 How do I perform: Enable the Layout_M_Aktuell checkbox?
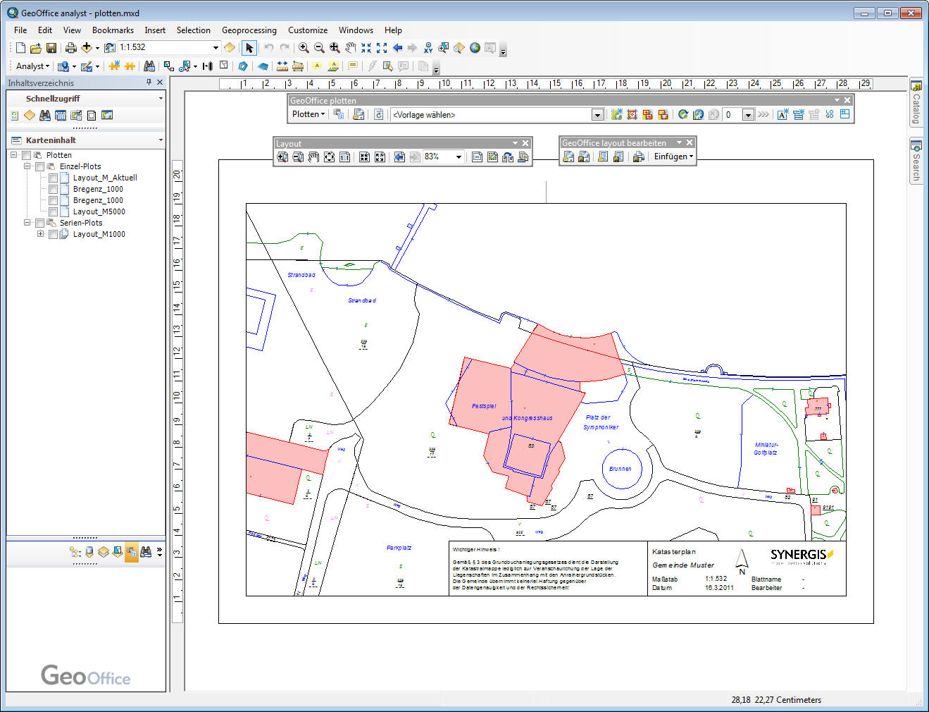[x=54, y=178]
